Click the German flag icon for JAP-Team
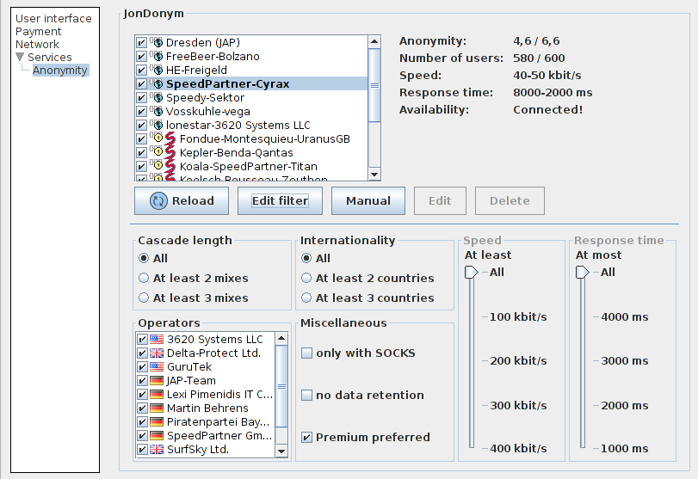This screenshot has height=479, width=698. [x=157, y=381]
